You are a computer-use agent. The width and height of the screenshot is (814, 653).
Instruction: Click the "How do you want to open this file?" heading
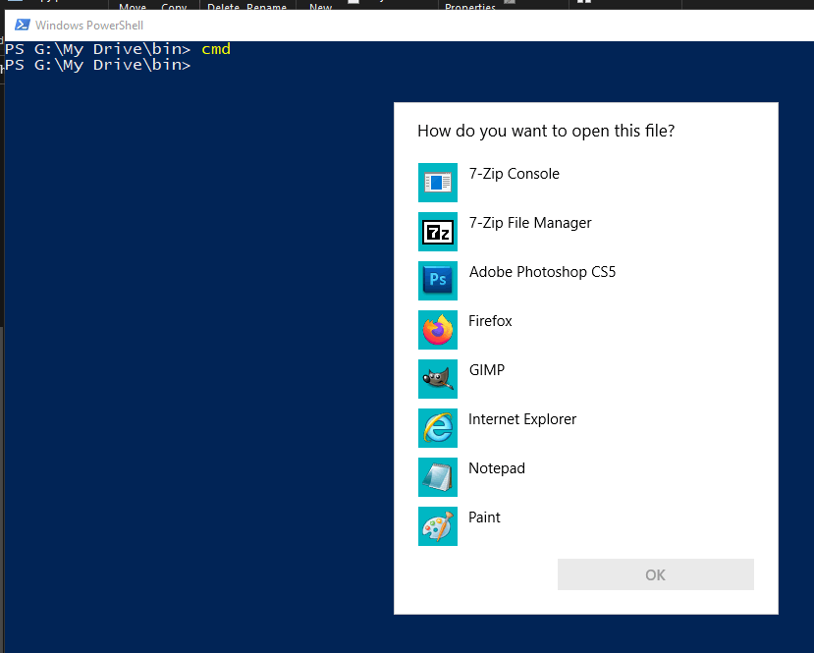pyautogui.click(x=546, y=131)
